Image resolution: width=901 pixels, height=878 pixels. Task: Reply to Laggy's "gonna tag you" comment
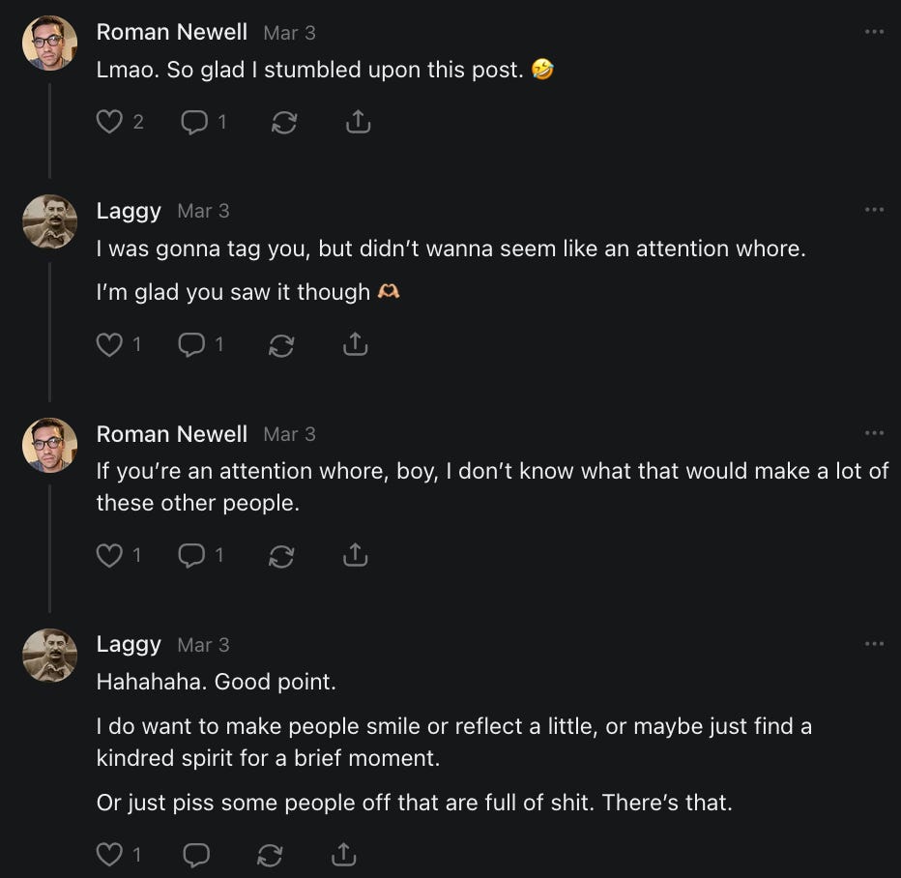click(x=191, y=344)
